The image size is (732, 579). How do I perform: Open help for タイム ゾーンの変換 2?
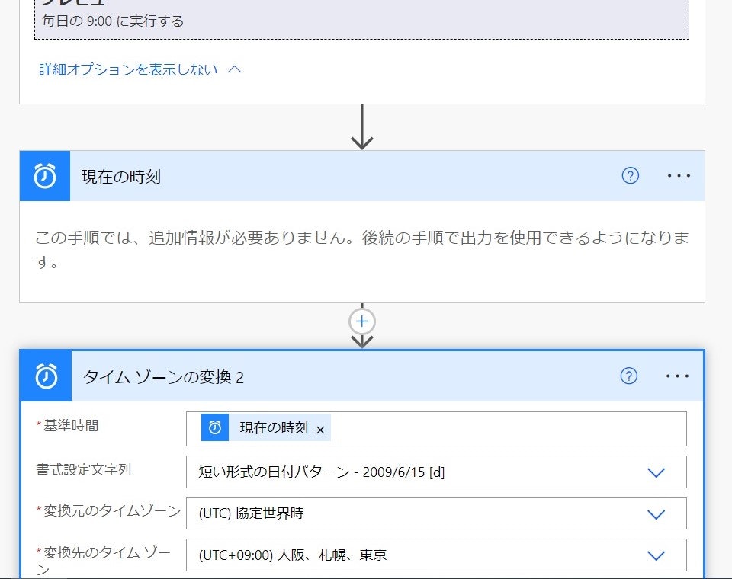pos(629,376)
